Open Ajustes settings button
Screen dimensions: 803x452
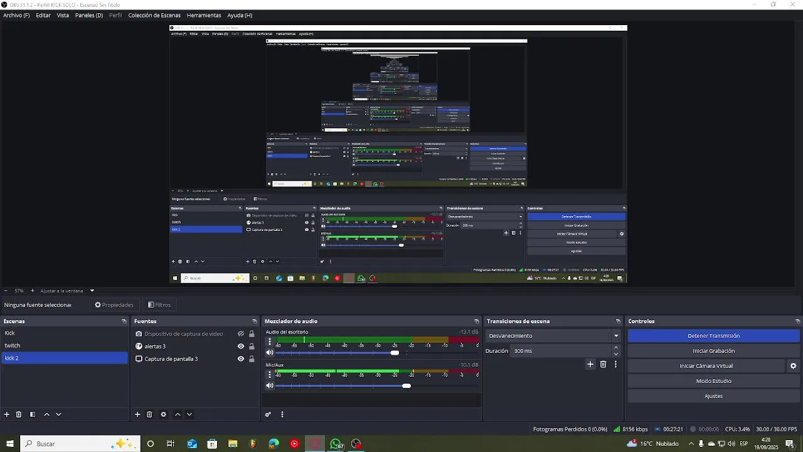(713, 396)
